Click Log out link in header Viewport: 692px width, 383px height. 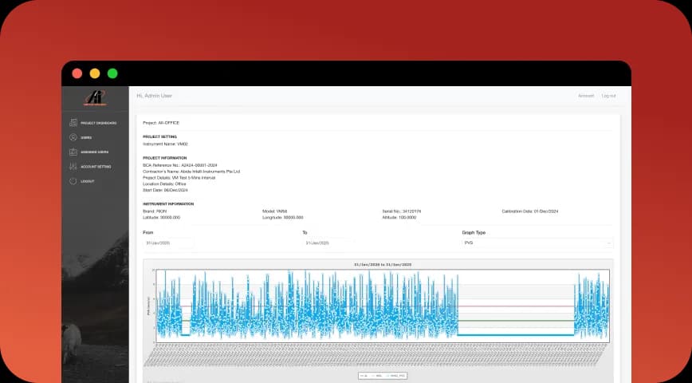(608, 96)
